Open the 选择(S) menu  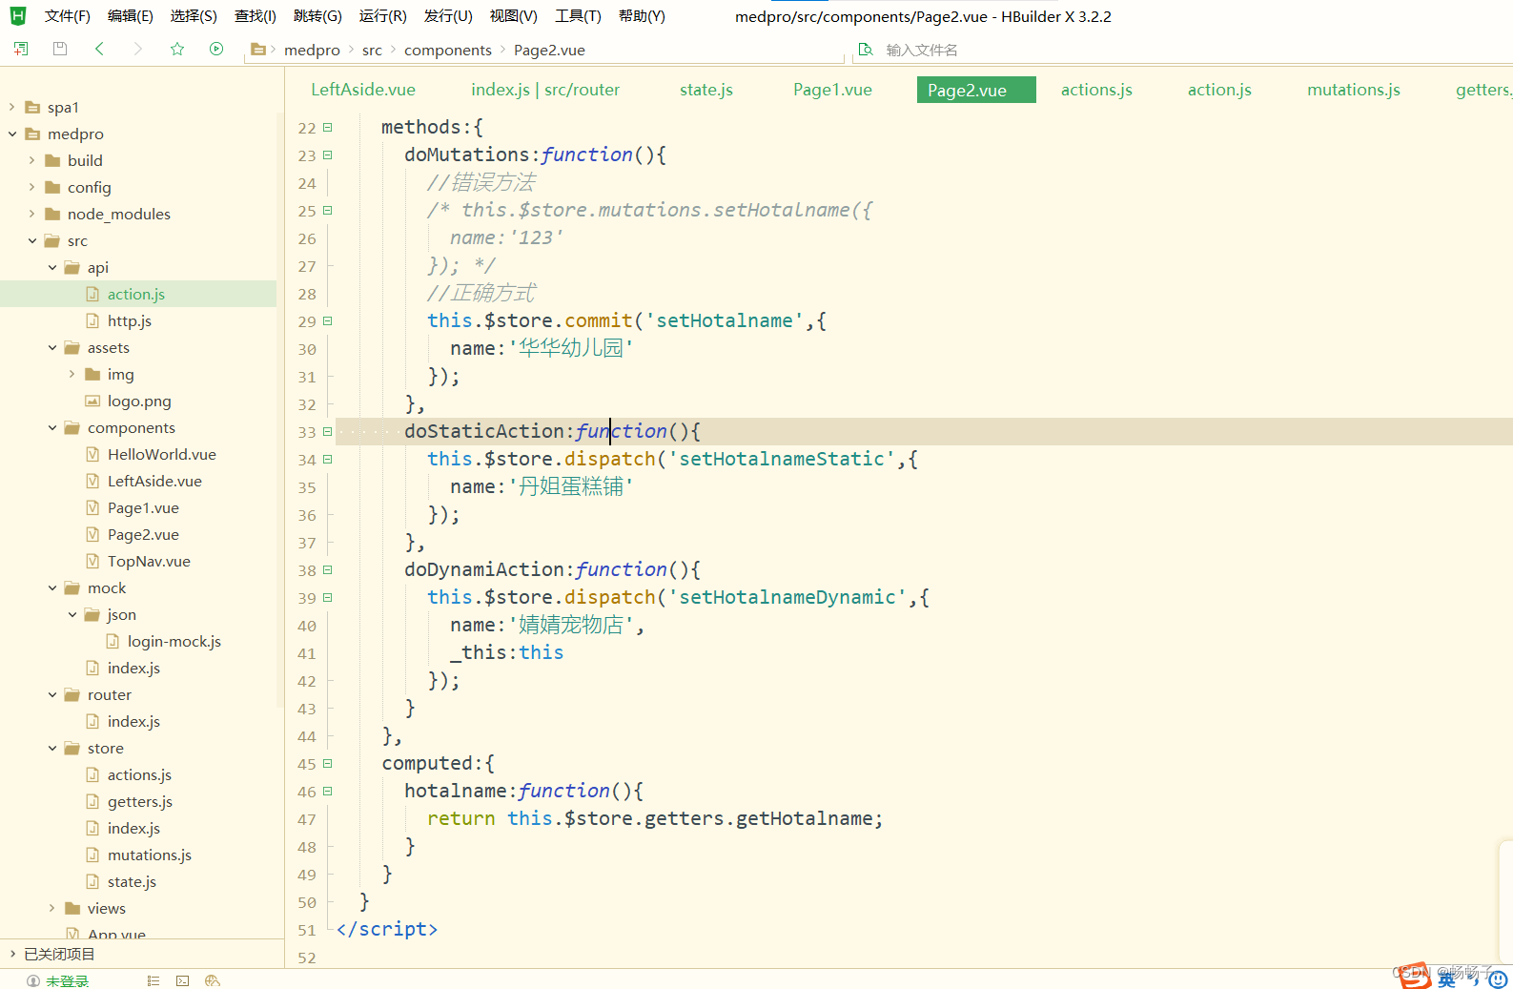tap(194, 16)
